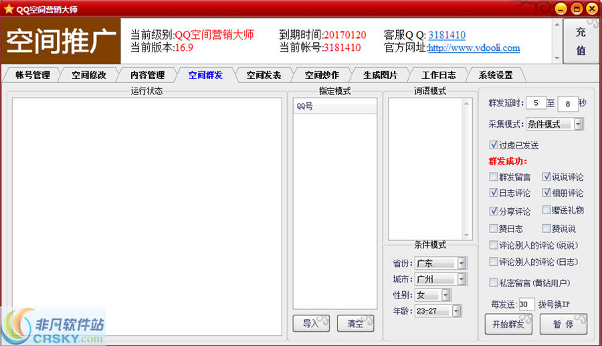Click the header info panel scroll up arrow
Viewport: 602px width, 346px height.
tap(557, 24)
